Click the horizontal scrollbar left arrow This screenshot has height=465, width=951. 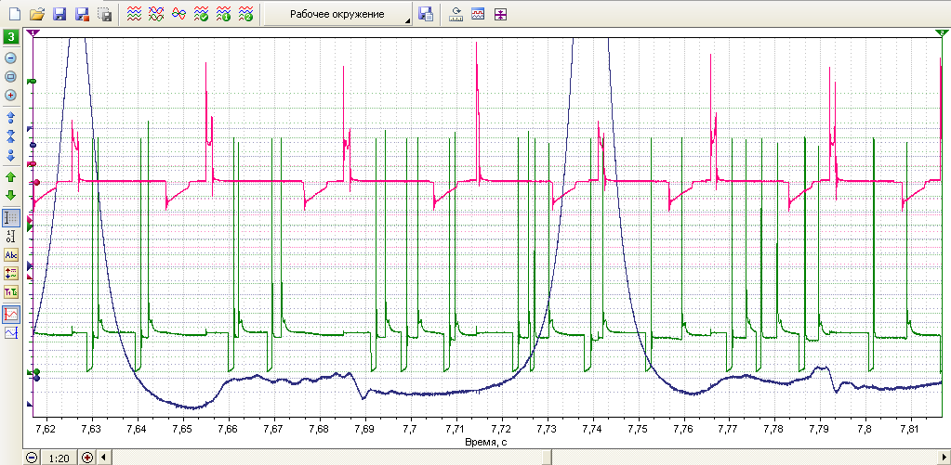(102, 458)
